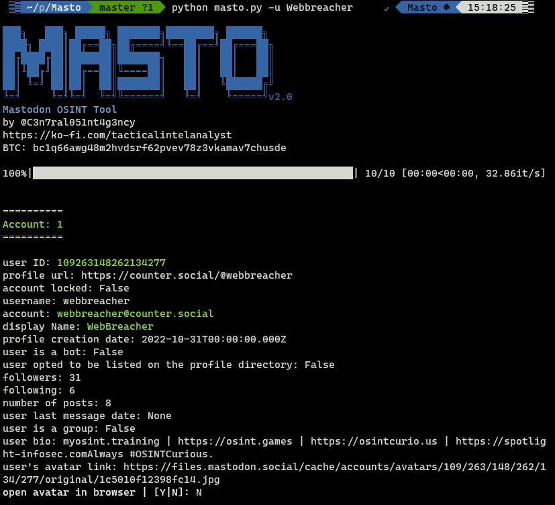Open the ko-fi.com/tacticalintelanalyst link
The height and width of the screenshot is (505, 555).
coord(117,135)
